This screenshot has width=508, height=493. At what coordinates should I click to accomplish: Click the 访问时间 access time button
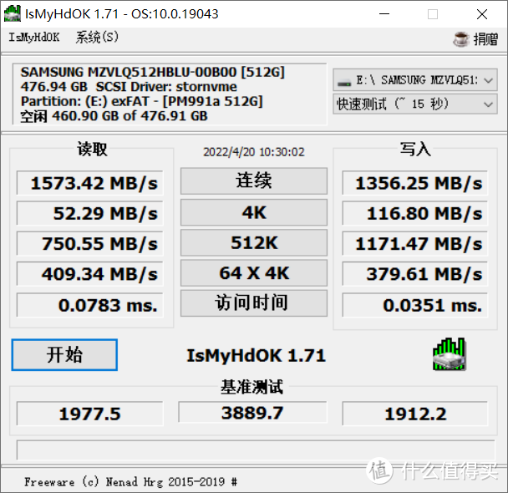click(x=254, y=303)
